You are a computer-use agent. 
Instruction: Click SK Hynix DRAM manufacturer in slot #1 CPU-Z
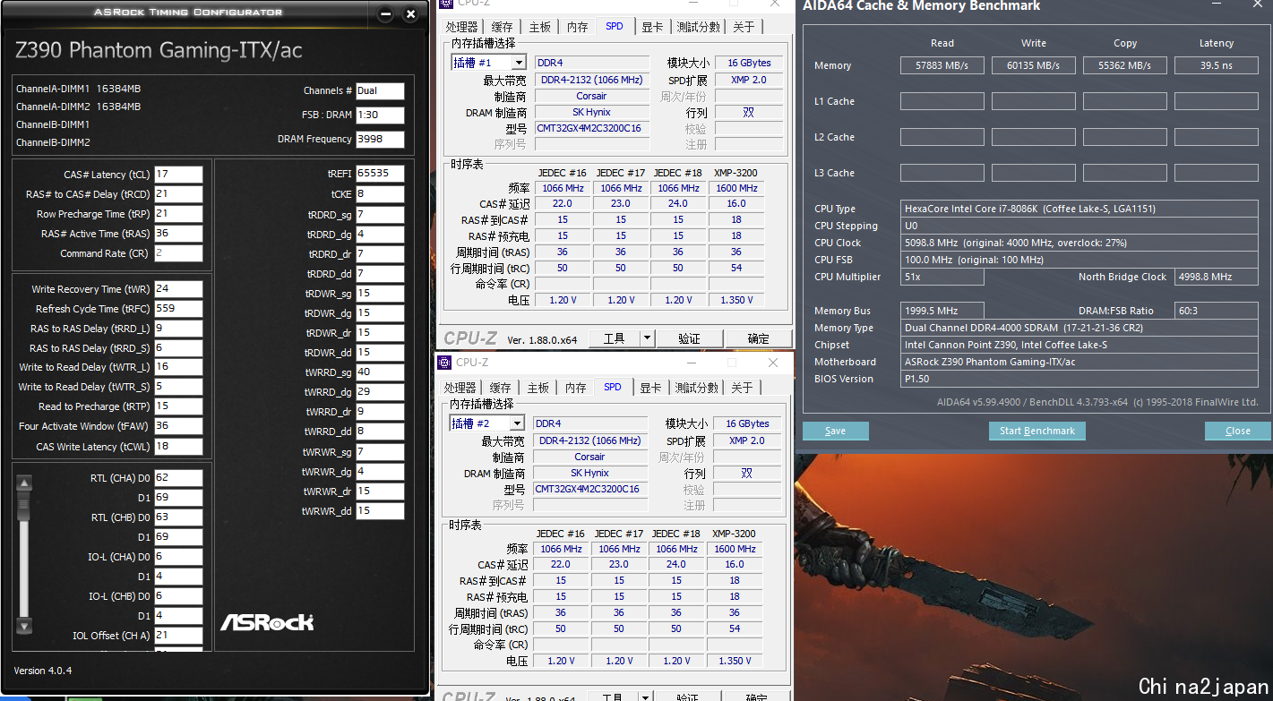point(591,113)
